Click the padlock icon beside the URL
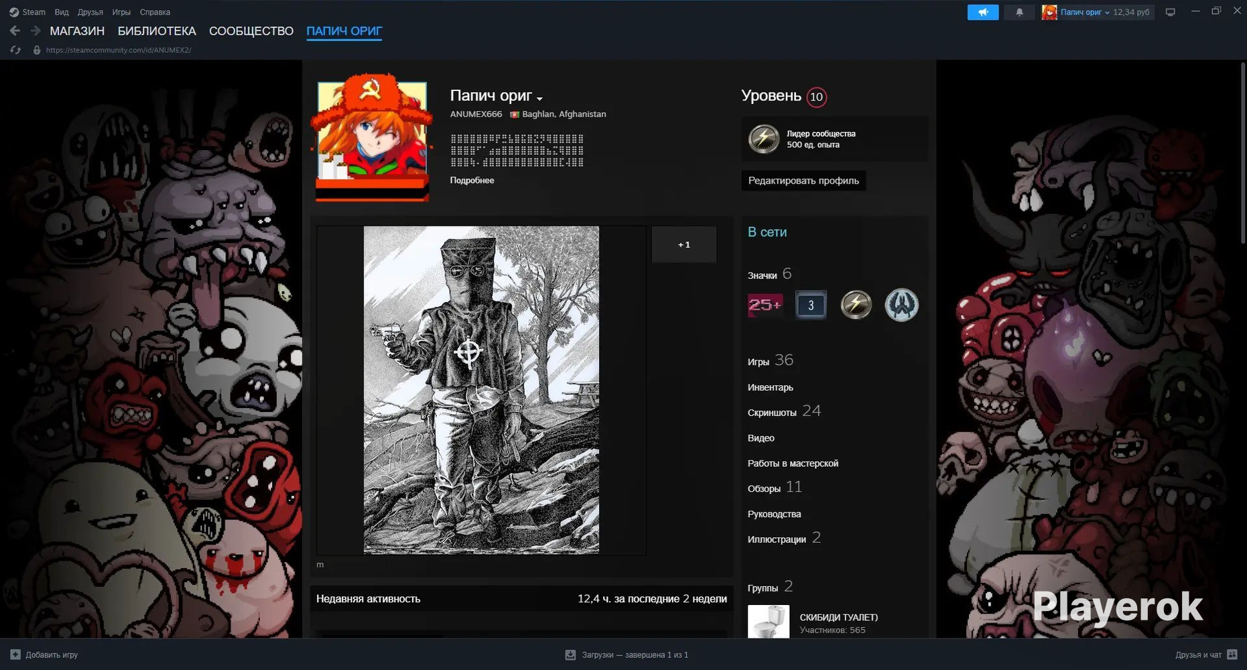Viewport: 1247px width, 670px height. click(x=37, y=50)
